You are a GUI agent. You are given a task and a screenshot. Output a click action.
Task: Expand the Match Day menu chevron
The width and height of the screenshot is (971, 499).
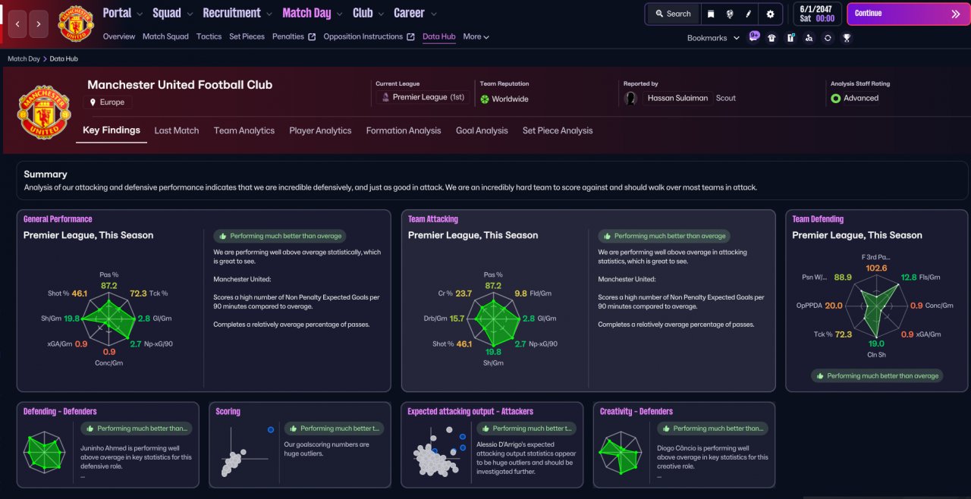coord(338,14)
